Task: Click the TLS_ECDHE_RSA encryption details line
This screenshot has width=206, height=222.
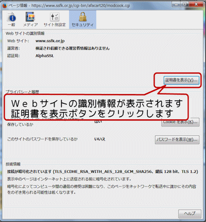Action: pyautogui.click(x=102, y=171)
